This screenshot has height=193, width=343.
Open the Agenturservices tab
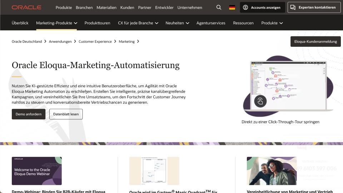coord(211,23)
